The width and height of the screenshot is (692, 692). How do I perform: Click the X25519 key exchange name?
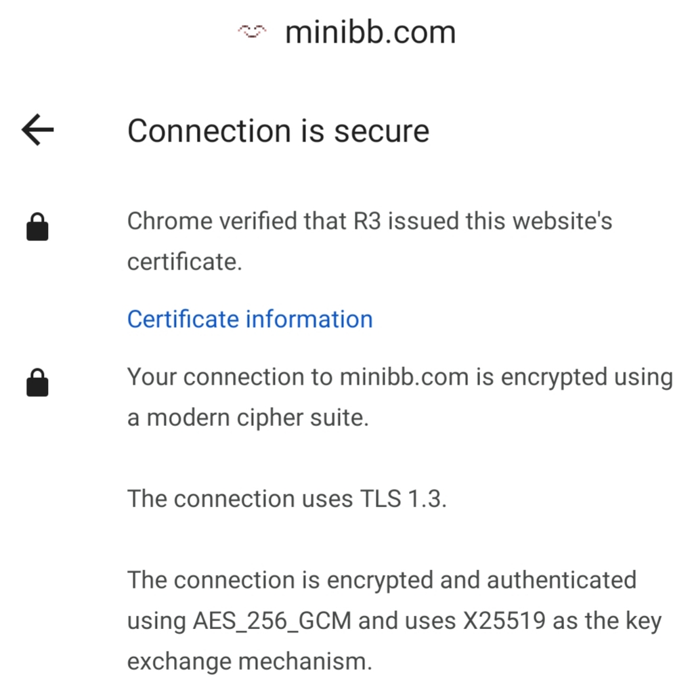(x=504, y=620)
